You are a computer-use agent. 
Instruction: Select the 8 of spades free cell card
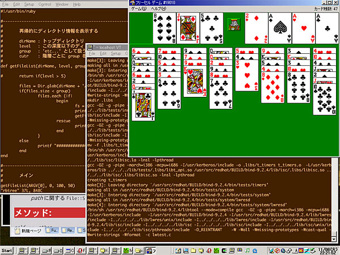(x=164, y=27)
